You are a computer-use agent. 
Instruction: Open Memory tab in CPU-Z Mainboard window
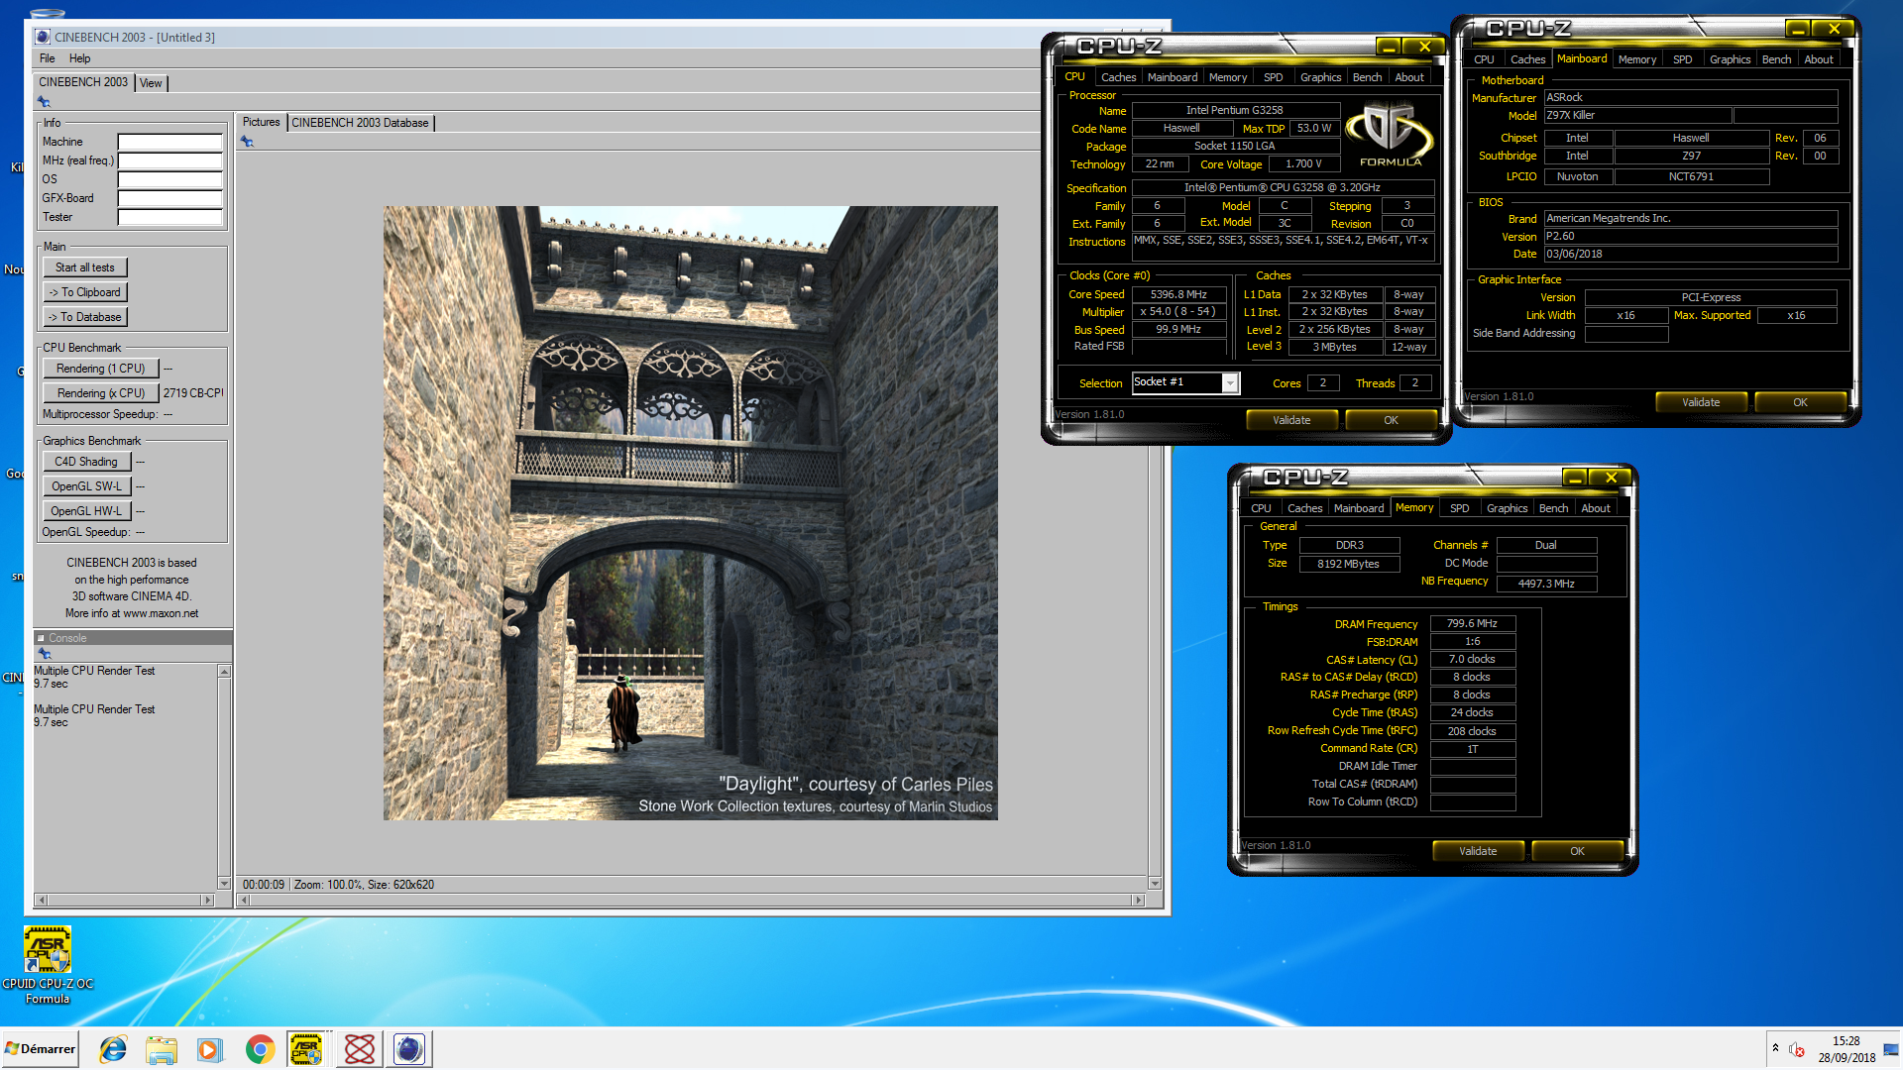(x=1637, y=59)
